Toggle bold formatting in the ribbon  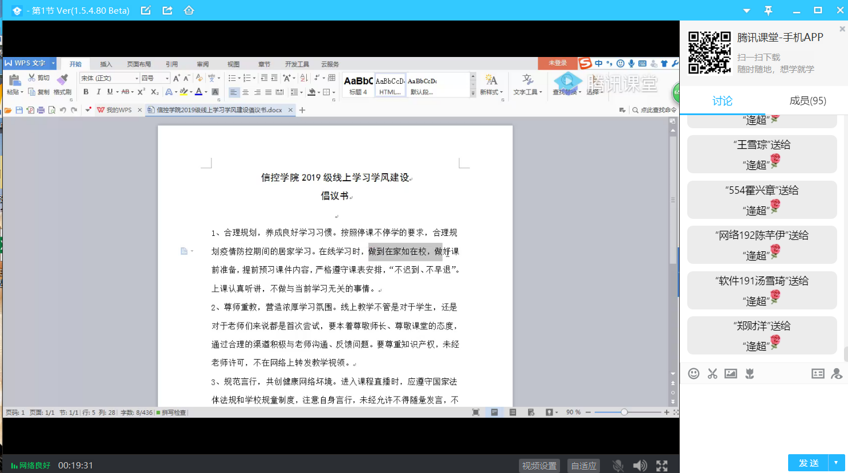click(86, 92)
